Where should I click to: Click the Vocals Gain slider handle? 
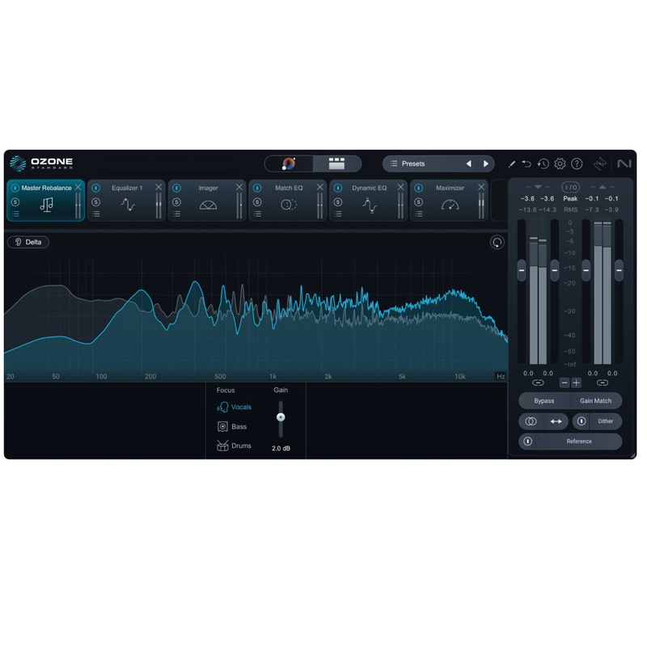coord(281,417)
